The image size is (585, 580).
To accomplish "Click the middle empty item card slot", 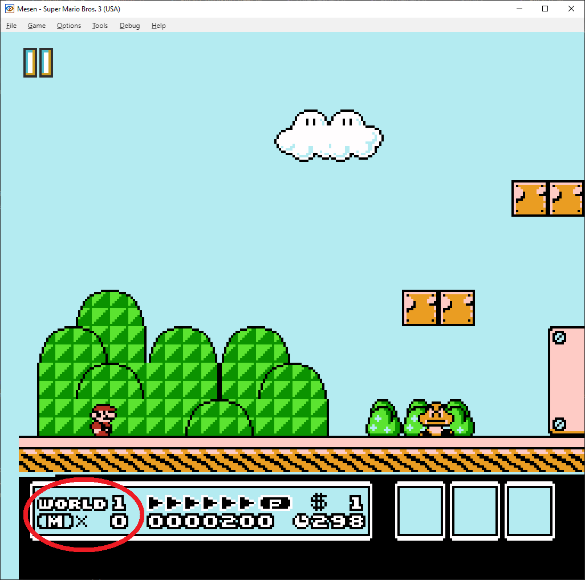I will pyautogui.click(x=475, y=510).
